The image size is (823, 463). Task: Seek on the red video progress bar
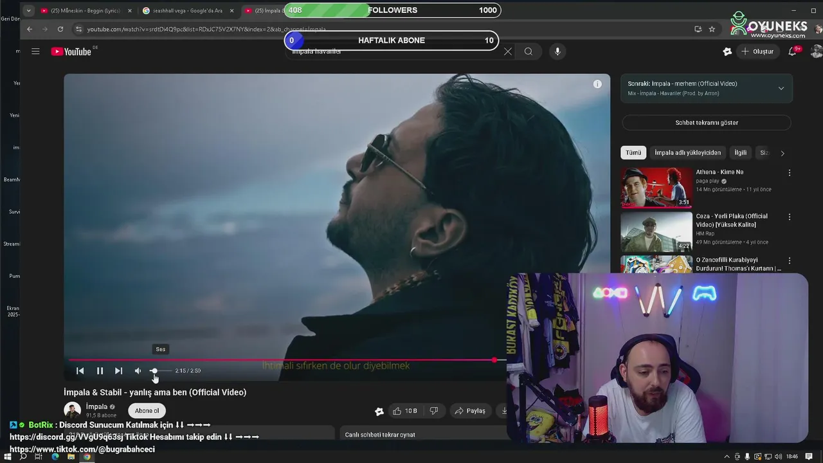[287, 360]
